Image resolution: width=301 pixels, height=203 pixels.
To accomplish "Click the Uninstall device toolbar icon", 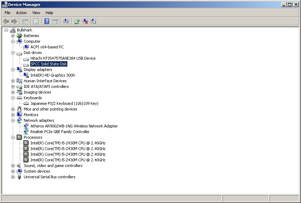I will tap(85, 22).
